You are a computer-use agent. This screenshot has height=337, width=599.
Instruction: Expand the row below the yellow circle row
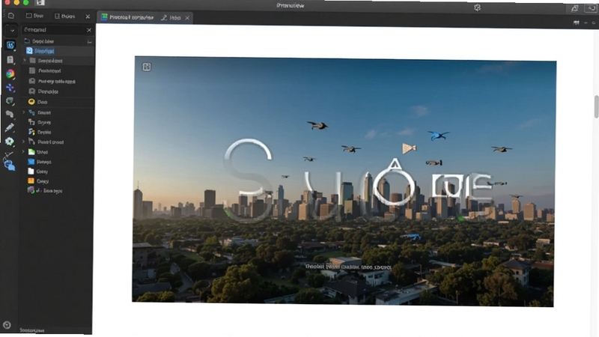(24, 112)
